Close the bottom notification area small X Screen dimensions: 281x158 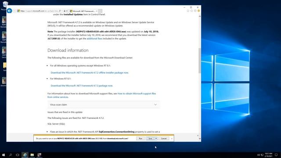(x=198, y=136)
